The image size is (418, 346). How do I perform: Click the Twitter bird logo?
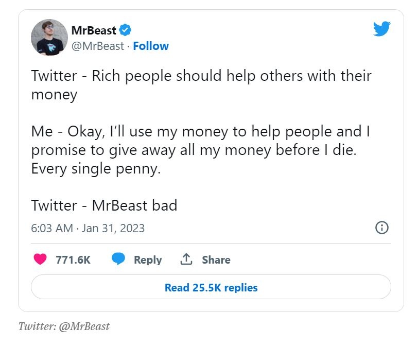(x=381, y=29)
